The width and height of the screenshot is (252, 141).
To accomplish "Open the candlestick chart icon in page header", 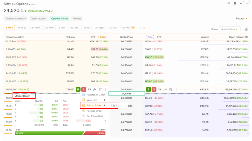I will (x=247, y=3).
